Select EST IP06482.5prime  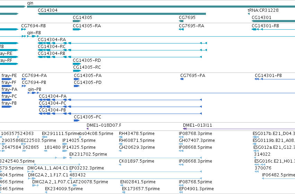click(x=278, y=178)
